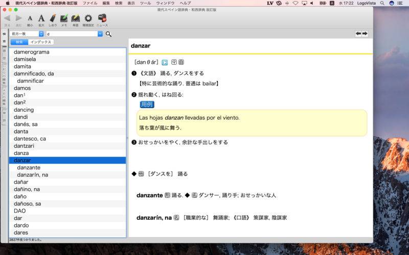Open the 単語 wordbook icon

(x=75, y=18)
